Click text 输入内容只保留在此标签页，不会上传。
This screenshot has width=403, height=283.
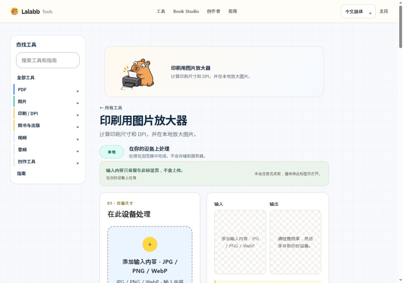tap(145, 171)
